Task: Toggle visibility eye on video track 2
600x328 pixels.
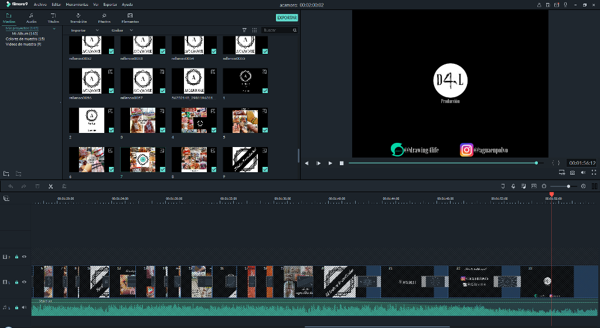Action: pos(24,257)
